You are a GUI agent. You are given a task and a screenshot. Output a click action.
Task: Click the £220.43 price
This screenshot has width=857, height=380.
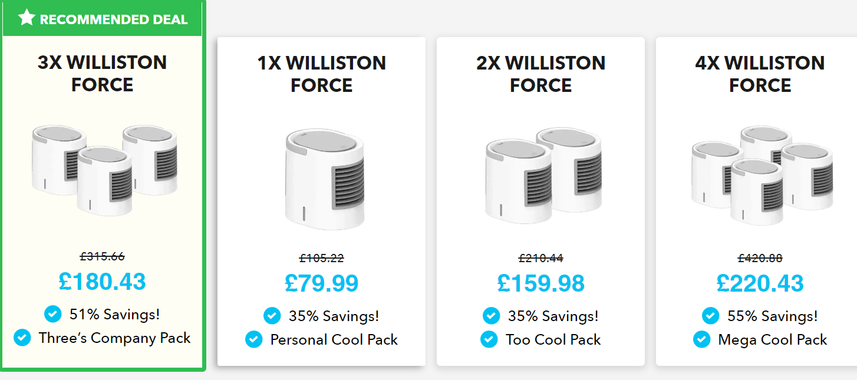pos(760,283)
